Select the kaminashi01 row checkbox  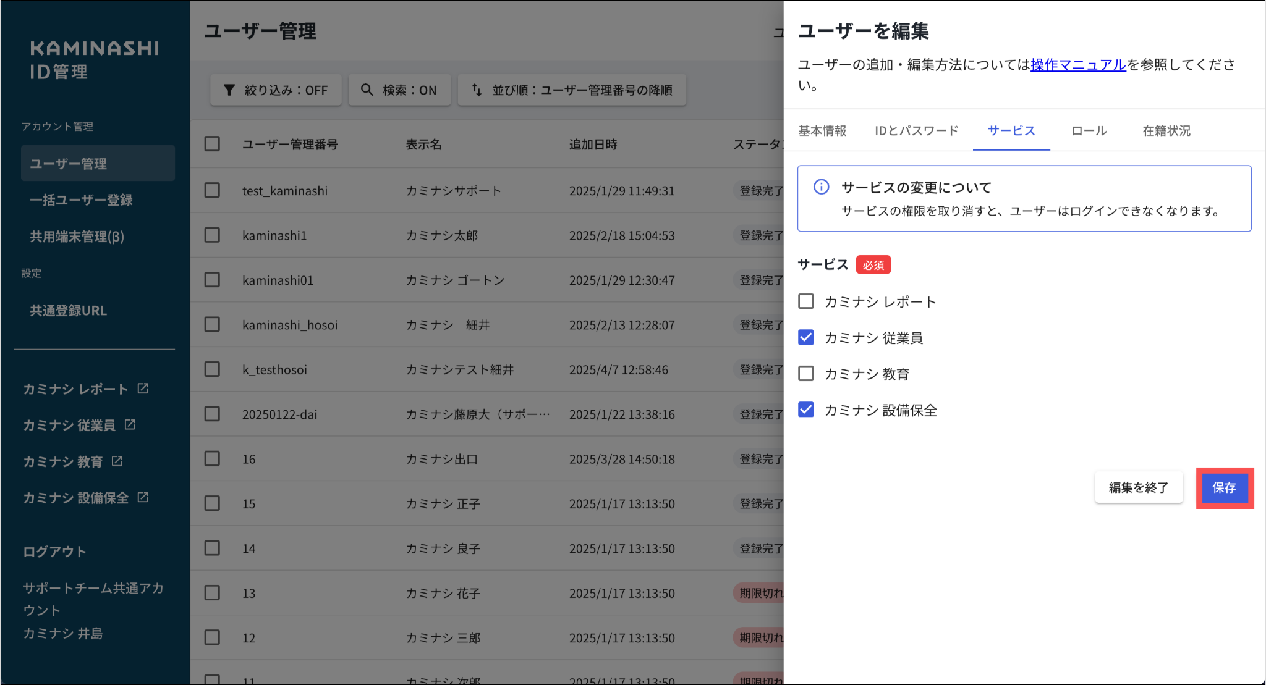coord(212,280)
